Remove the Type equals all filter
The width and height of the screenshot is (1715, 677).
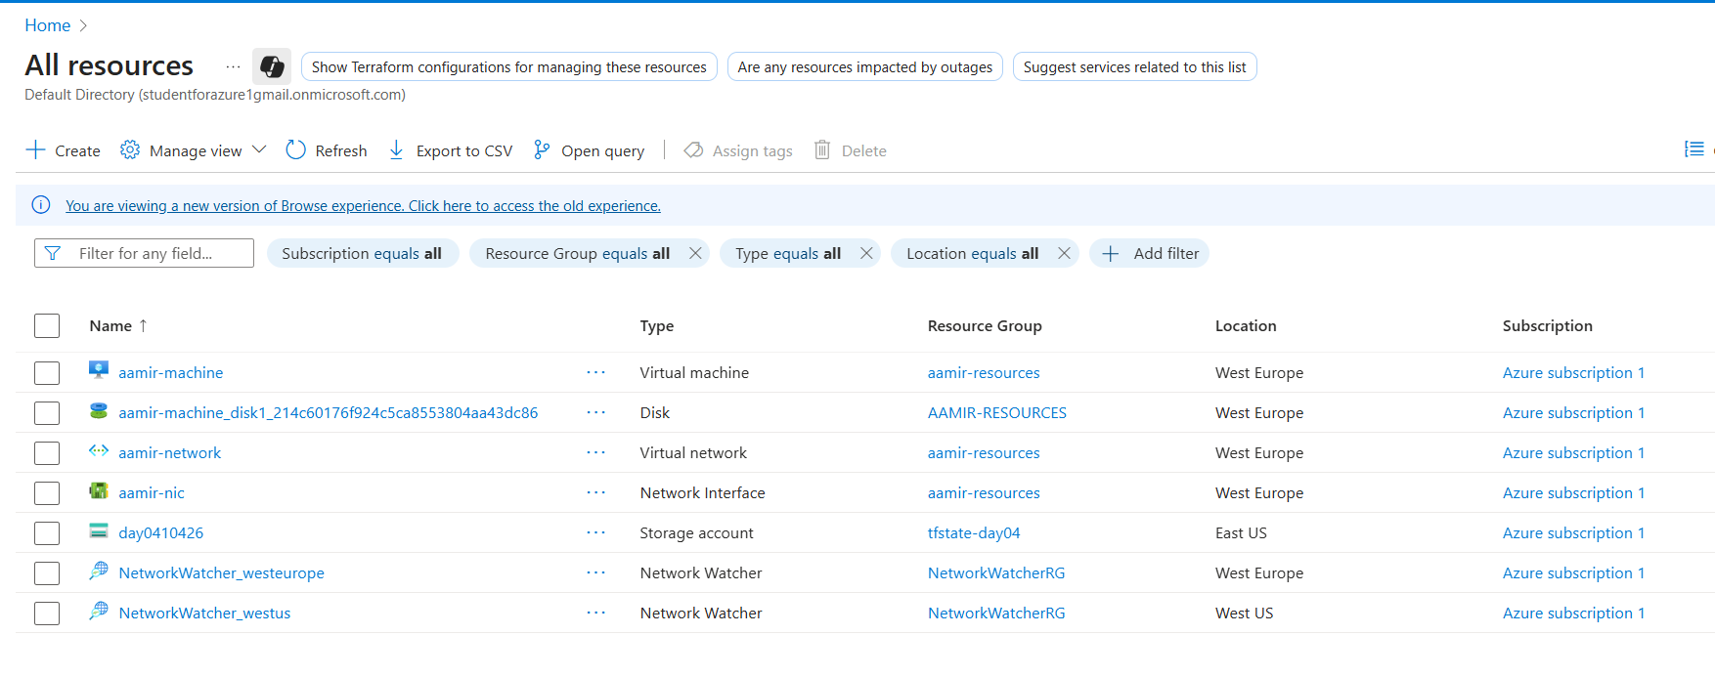pos(866,253)
